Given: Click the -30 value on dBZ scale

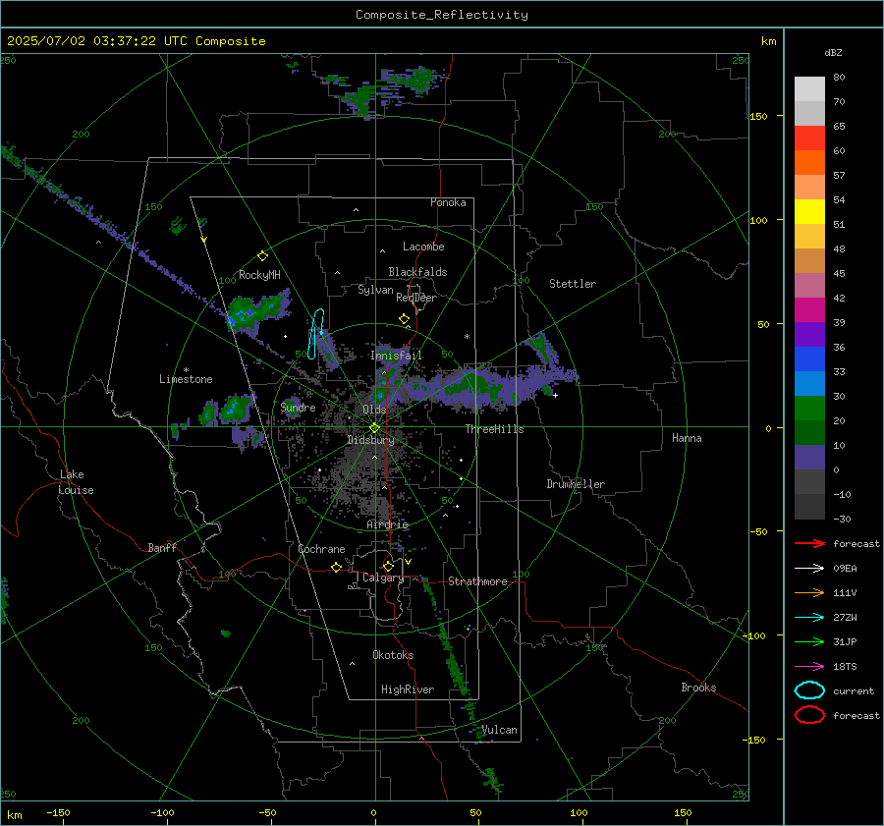Looking at the screenshot, I should tap(843, 519).
